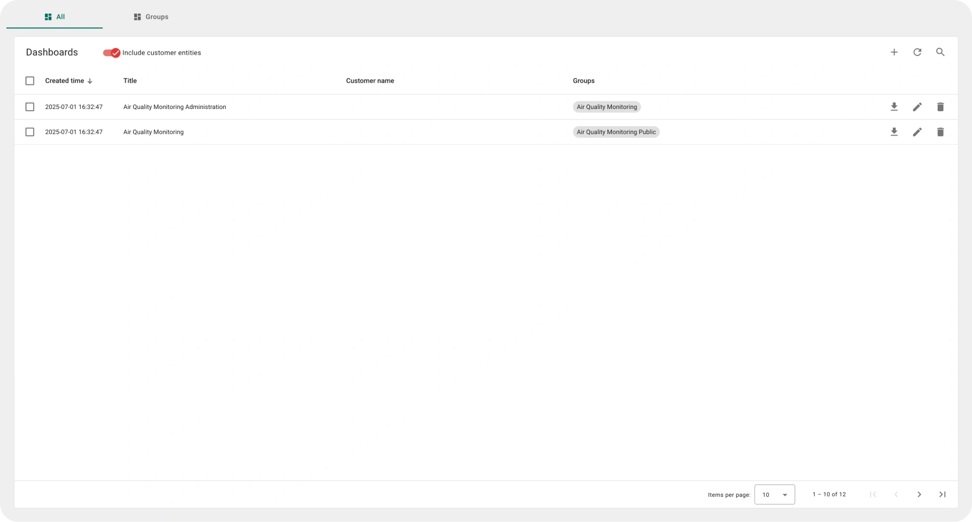Screen dimensions: 972x522
Task: Check the select-all dashboards checkbox
Action: point(30,81)
